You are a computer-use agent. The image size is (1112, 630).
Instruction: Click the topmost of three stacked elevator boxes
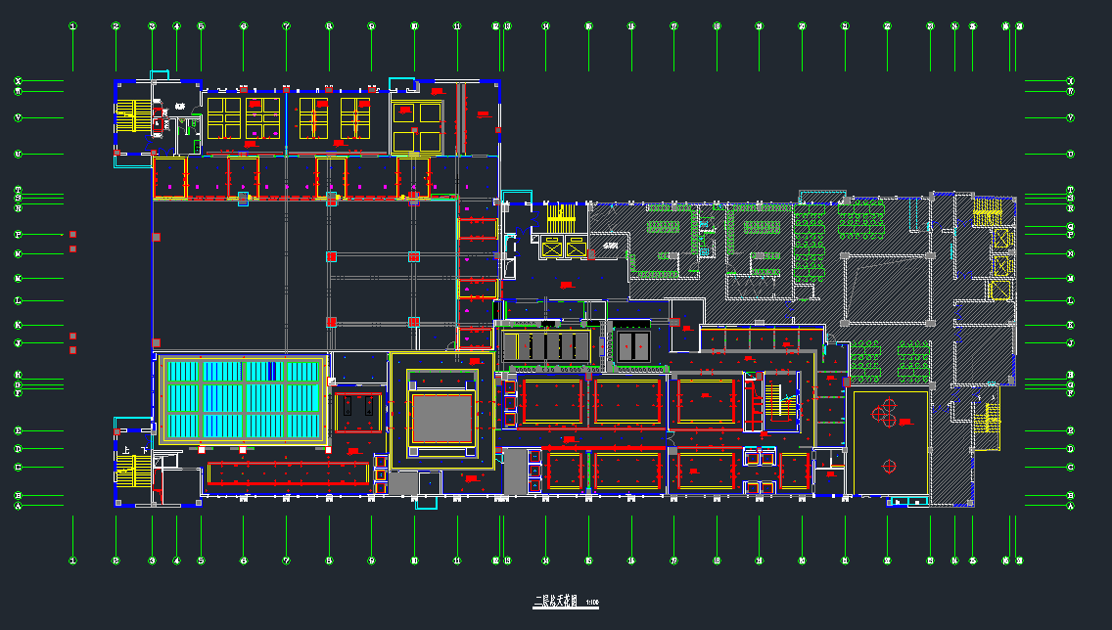coord(1000,238)
